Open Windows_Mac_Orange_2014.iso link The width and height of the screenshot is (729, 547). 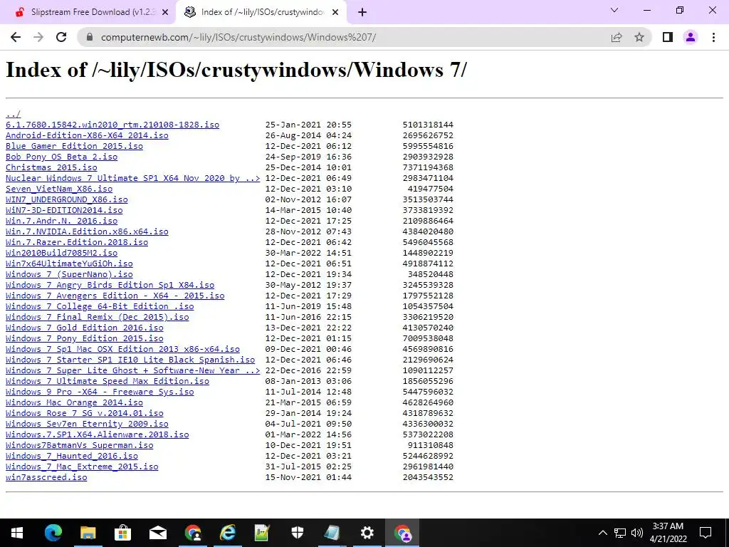click(74, 403)
